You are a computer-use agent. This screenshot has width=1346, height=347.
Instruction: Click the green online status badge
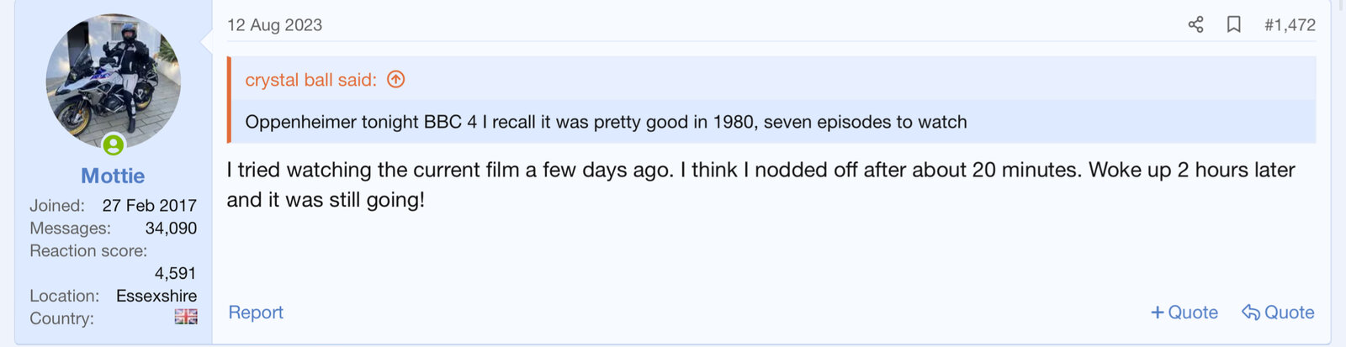pyautogui.click(x=114, y=145)
